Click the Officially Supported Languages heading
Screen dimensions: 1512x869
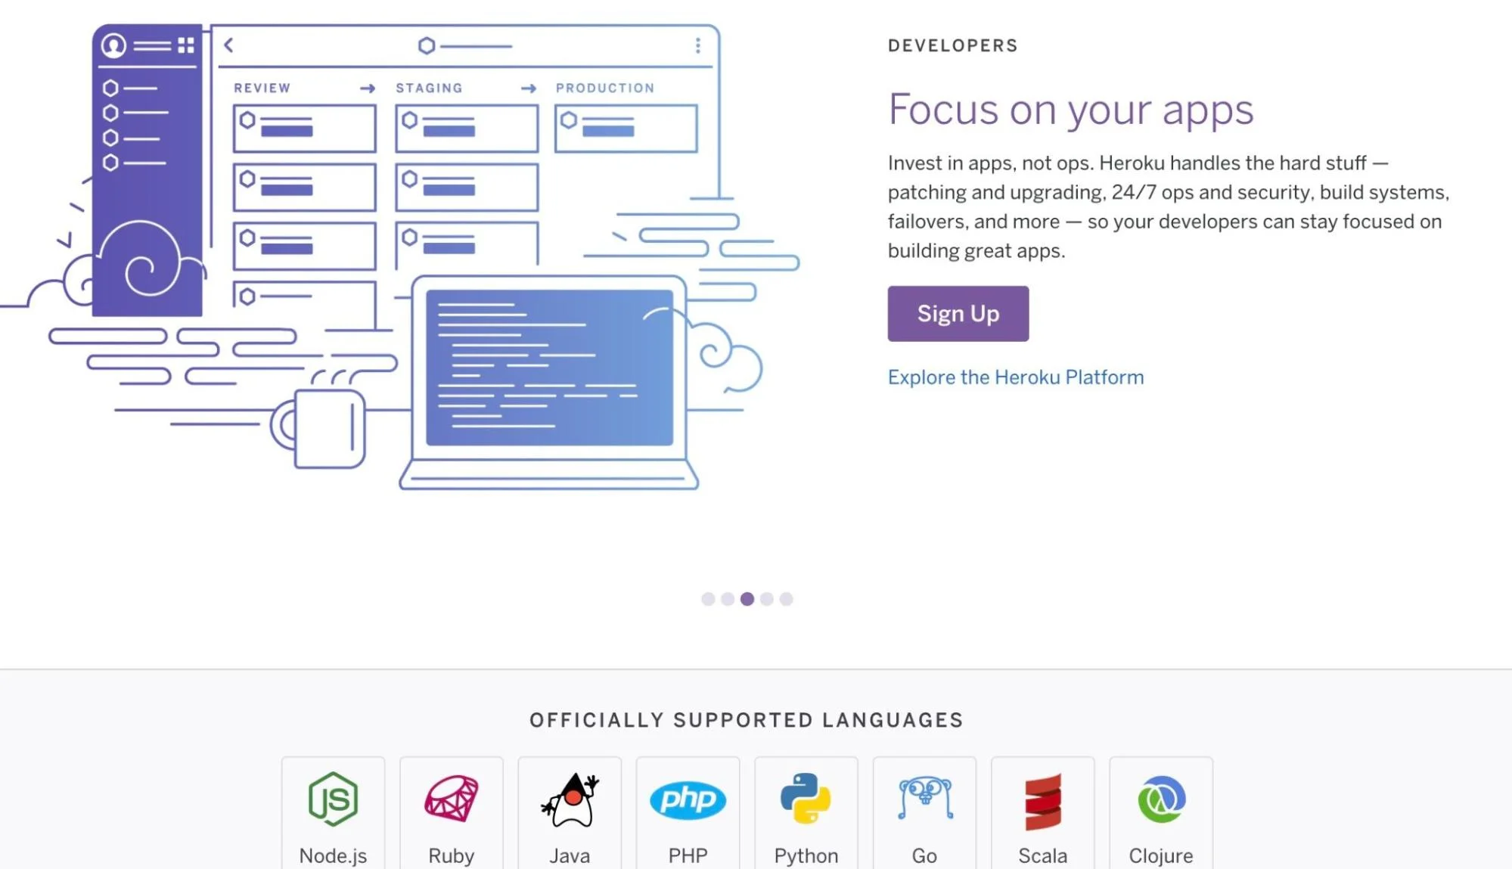coord(747,720)
